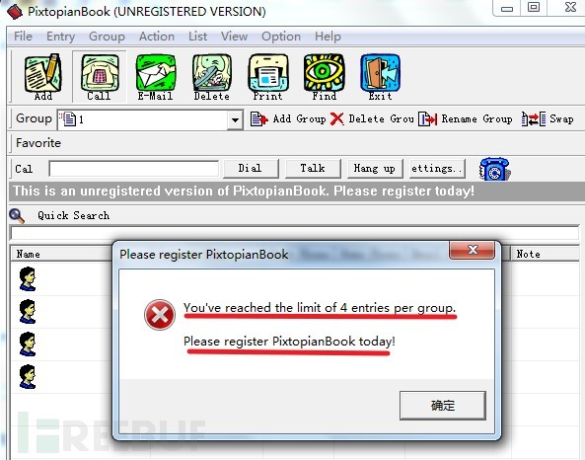Image resolution: width=585 pixels, height=460 pixels.
Task: Click the blue telephone icon
Action: tap(494, 169)
